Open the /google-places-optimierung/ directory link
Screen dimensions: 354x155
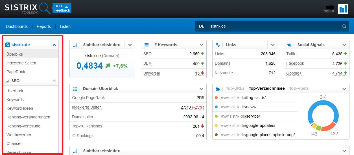(258, 135)
